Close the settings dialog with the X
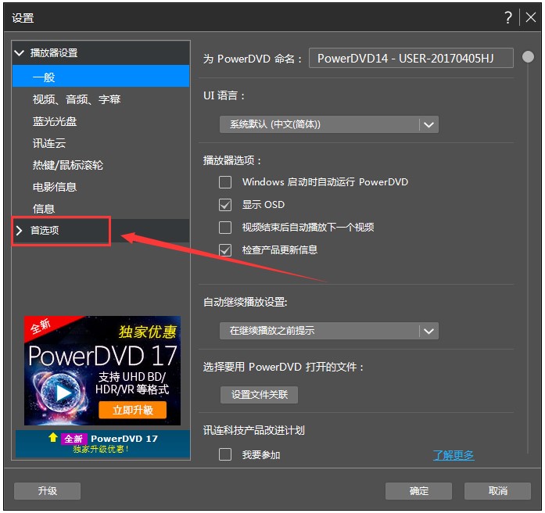 point(530,17)
